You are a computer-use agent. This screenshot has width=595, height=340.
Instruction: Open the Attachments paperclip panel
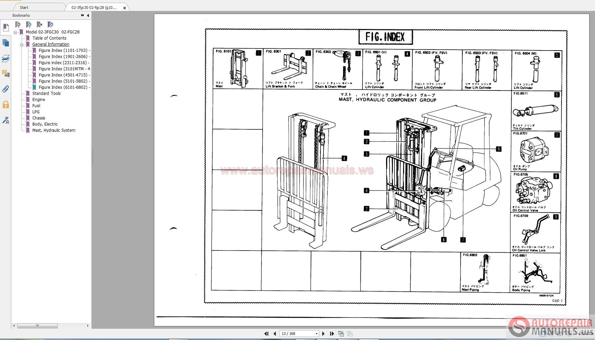6,89
